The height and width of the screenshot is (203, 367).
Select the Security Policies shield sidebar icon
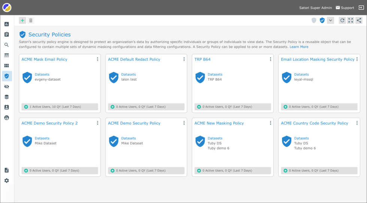point(7,76)
